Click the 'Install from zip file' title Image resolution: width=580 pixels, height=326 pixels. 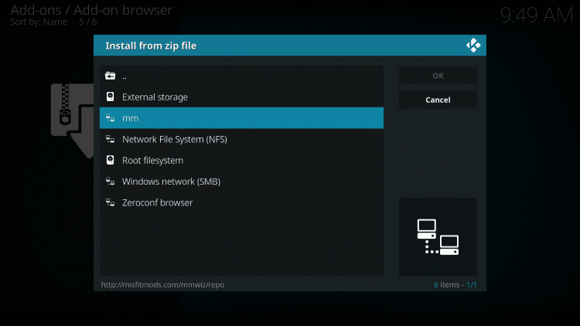[151, 46]
